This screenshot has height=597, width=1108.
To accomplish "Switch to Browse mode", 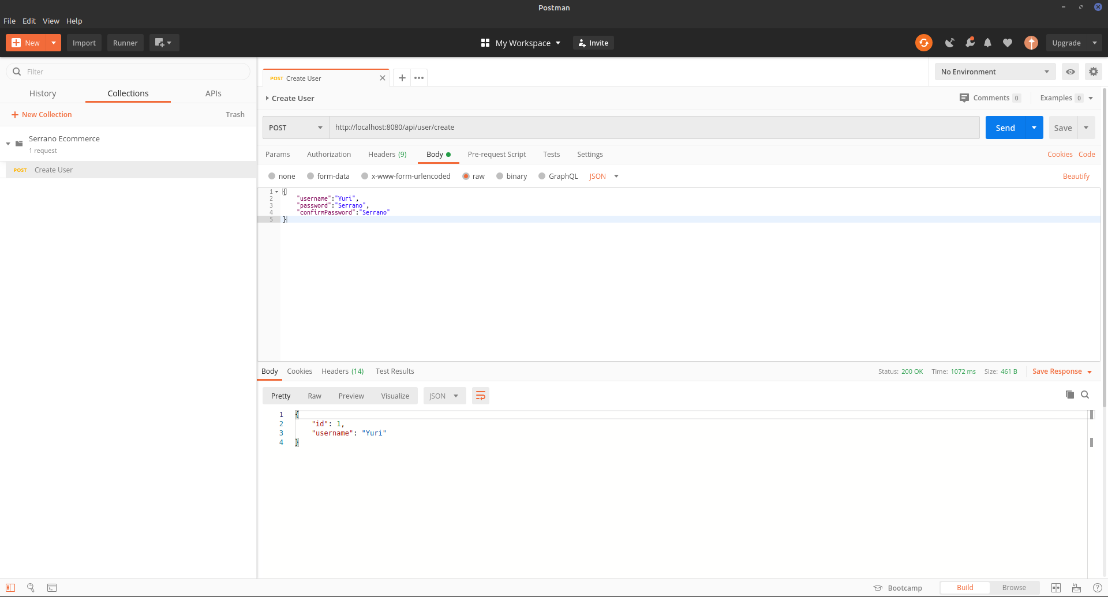I will 1014,588.
